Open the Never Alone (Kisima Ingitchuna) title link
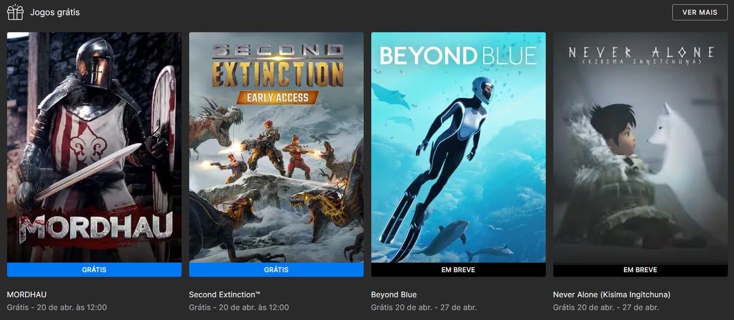Viewport: 734px width, 320px height. point(612,294)
